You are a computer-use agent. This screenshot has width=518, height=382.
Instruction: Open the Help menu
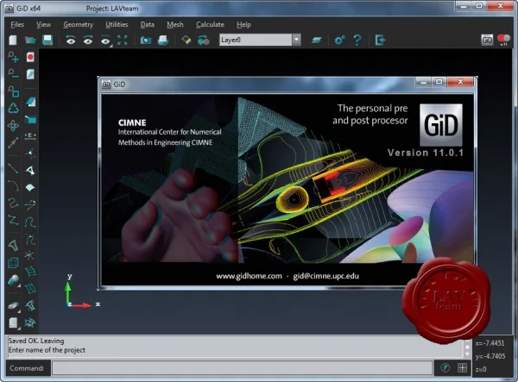[243, 25]
